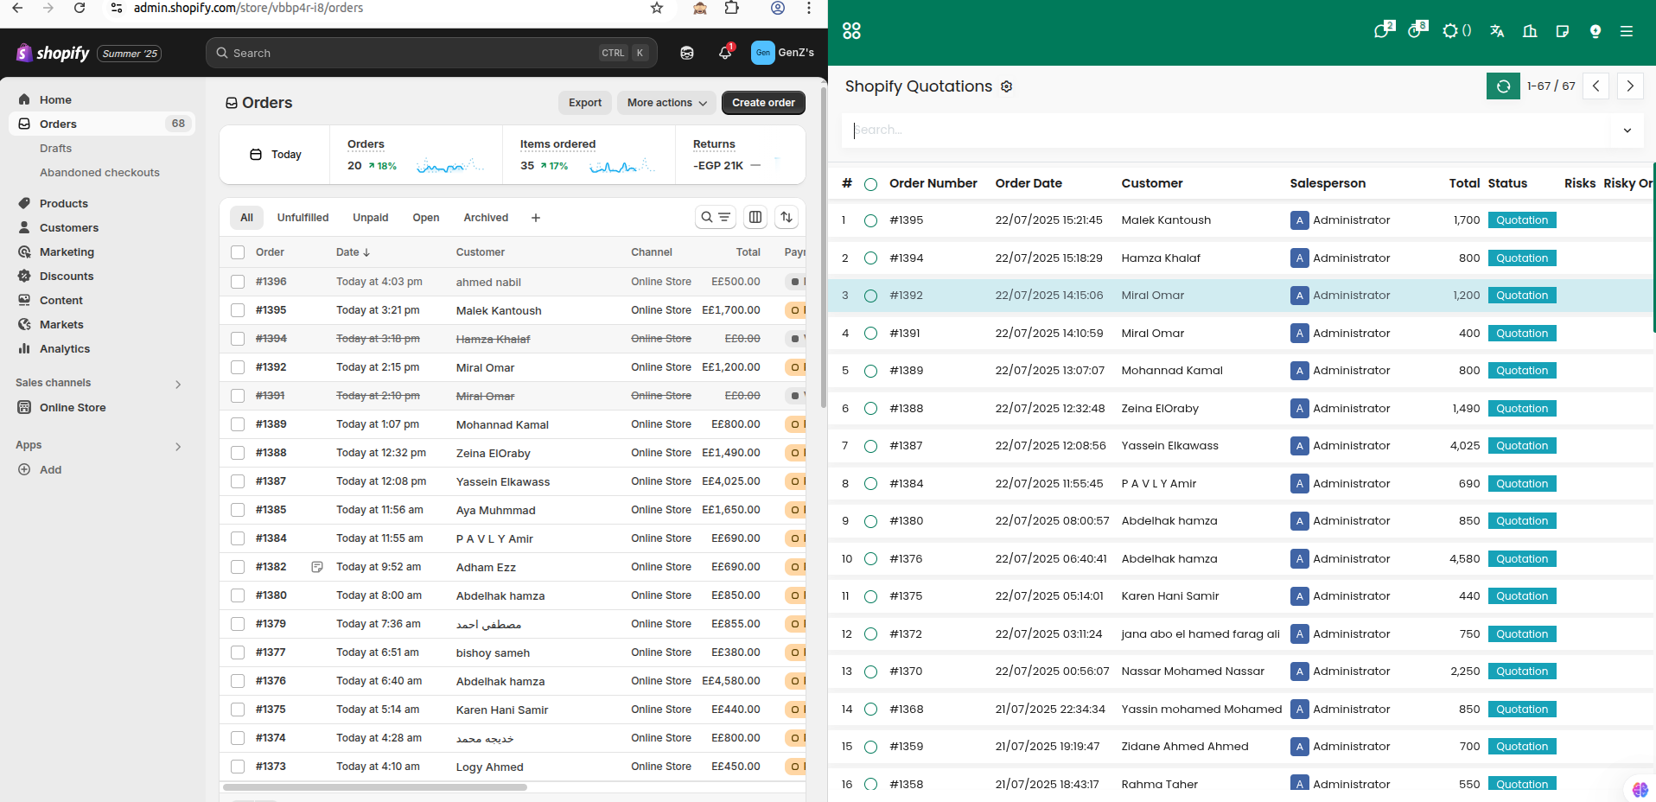Click the Shopify notifications bell
Screen dimensions: 1656x802
click(725, 53)
